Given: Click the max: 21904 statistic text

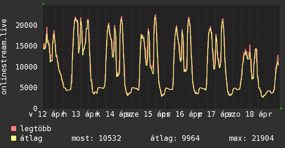Looking at the screenshot, I should [x=251, y=139].
